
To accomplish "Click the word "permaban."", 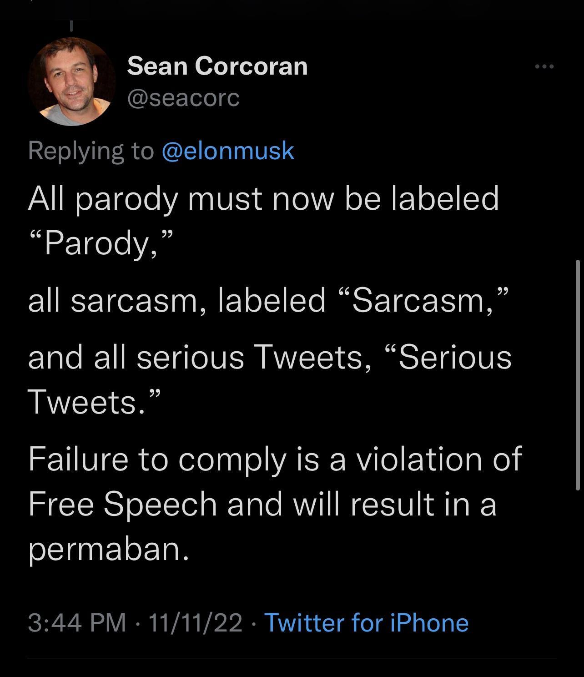I will tap(108, 549).
